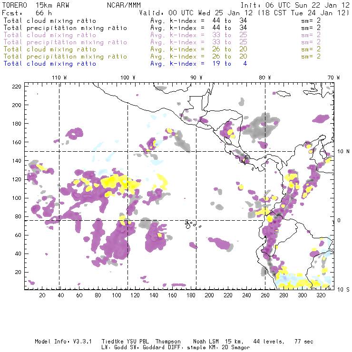Click the '160' tick label on the vertical axis
This screenshot has height=352, width=352.
point(16,142)
